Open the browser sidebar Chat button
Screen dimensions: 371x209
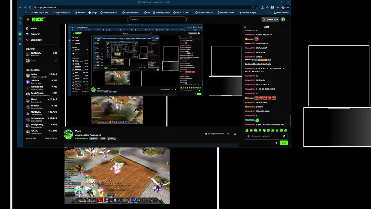click(285, 7)
